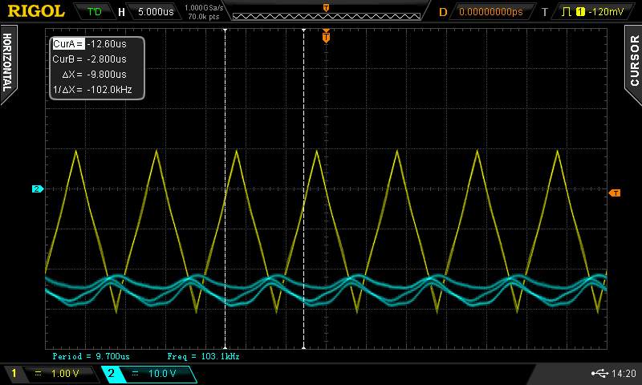Toggle channel 1 with the 1.00 V label
The width and height of the screenshot is (642, 385).
[50, 374]
